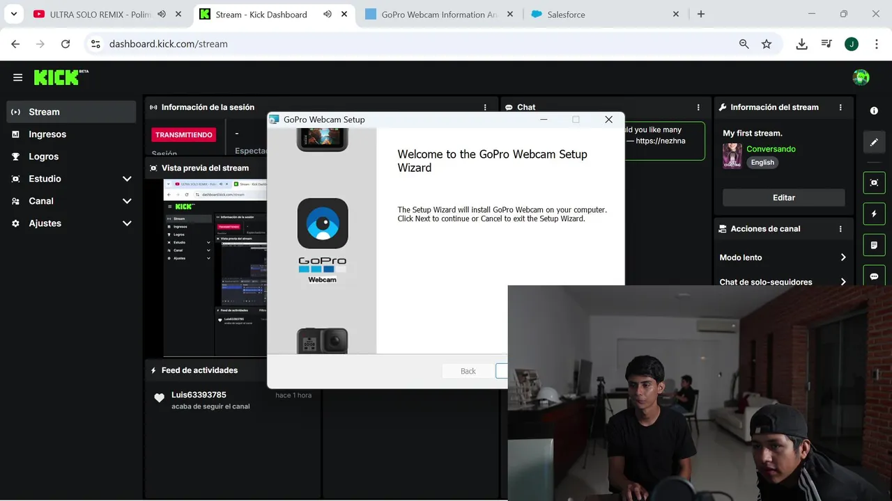Toggle the lightning activity feed icon in right rail

[874, 214]
